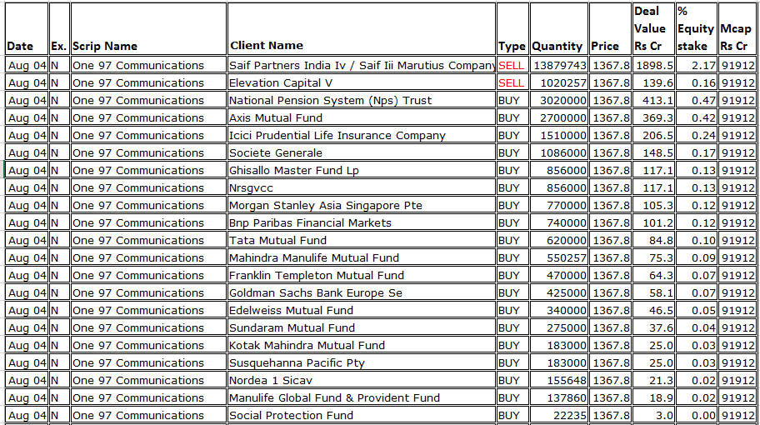Click 'Nrsgvcc' client cell
Viewport: 760px width, 425px height.
362,187
